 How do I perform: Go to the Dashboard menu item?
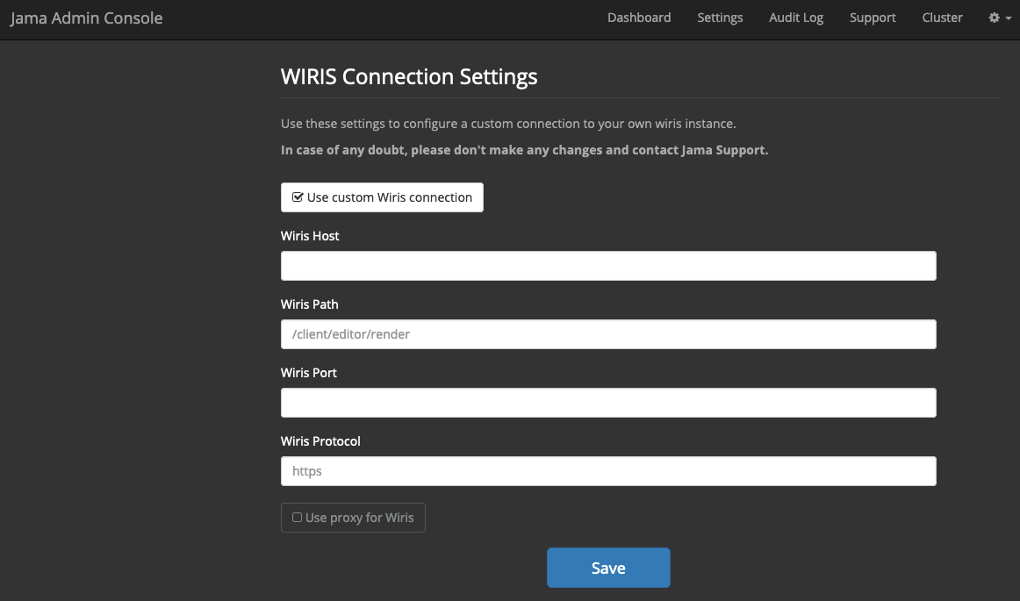(x=639, y=18)
